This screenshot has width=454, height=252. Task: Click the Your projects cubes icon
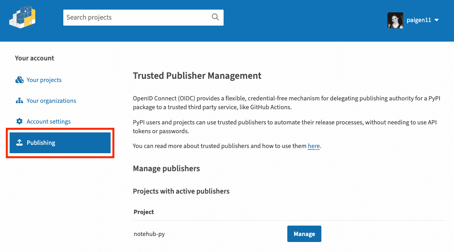point(19,80)
